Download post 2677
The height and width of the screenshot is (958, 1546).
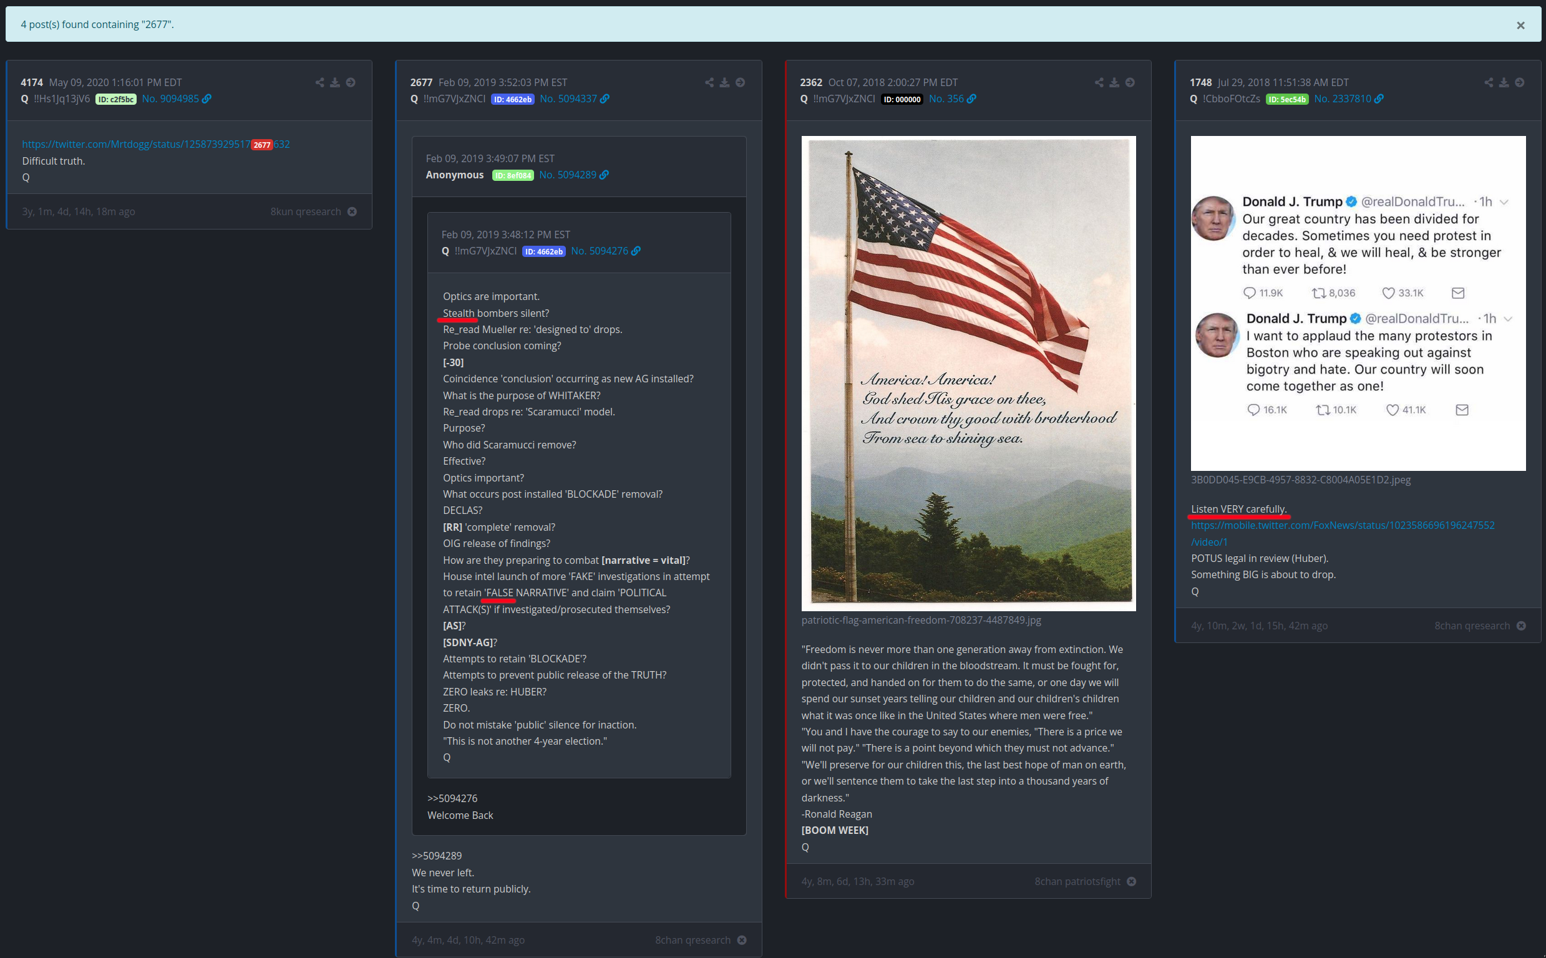click(x=724, y=82)
